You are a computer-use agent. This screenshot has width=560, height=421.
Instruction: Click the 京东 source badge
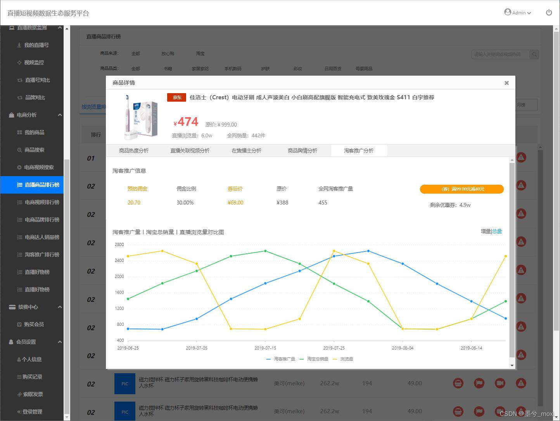176,97
